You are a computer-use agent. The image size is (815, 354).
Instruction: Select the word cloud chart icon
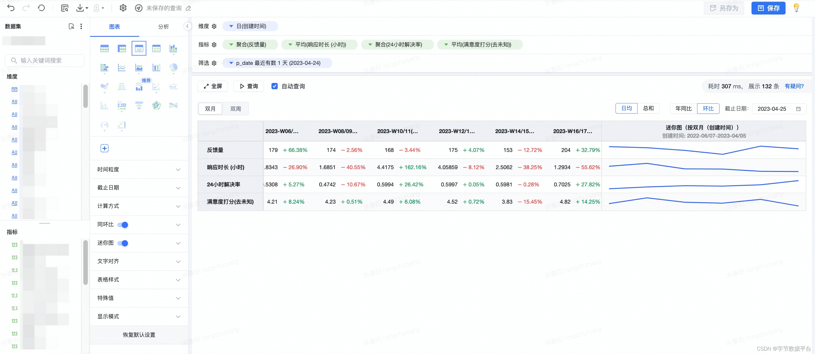point(173,86)
